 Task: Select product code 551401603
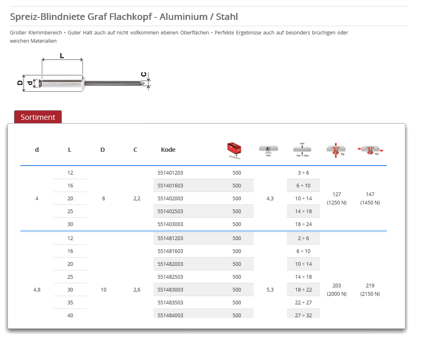point(170,186)
